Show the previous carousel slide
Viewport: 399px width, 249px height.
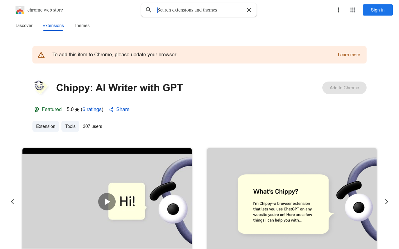[x=12, y=202]
